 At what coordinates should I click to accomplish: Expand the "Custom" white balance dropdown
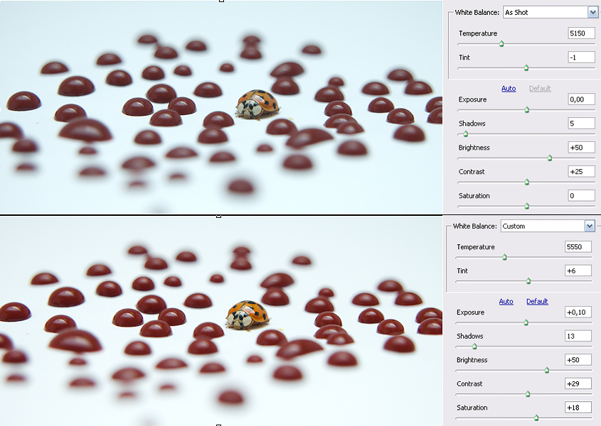[x=589, y=226]
